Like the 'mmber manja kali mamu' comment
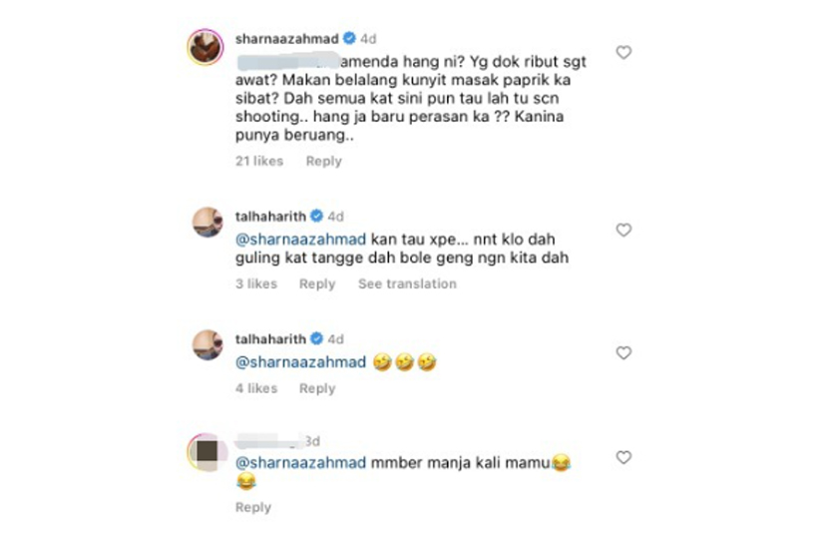838x547 pixels. pos(624,458)
